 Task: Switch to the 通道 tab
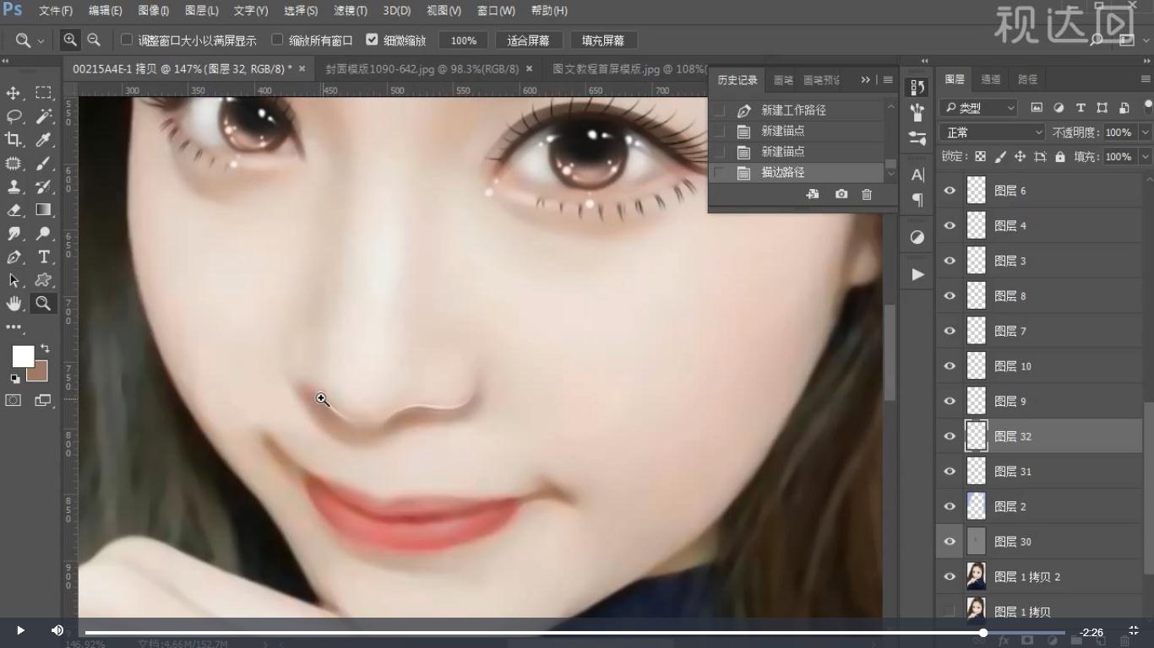991,79
